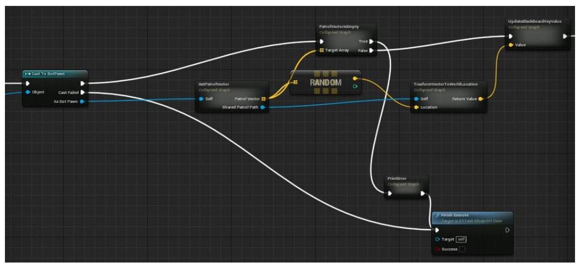Screen dimensions: 576x264
Task: Click the True pin on PatrolVectorIsEmpty
Action: click(371, 42)
